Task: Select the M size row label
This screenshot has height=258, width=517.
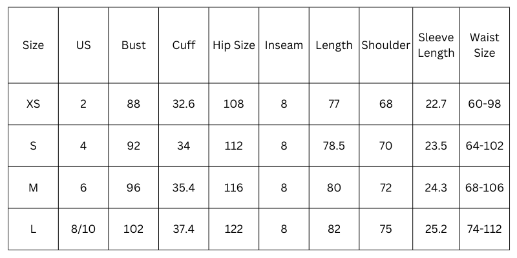Action: pyautogui.click(x=34, y=188)
